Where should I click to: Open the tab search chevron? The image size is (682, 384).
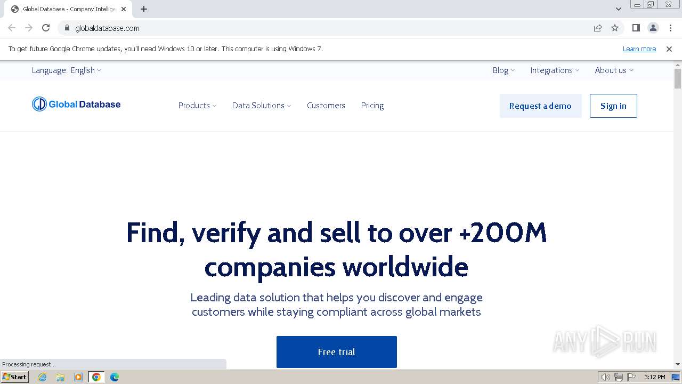click(x=619, y=9)
